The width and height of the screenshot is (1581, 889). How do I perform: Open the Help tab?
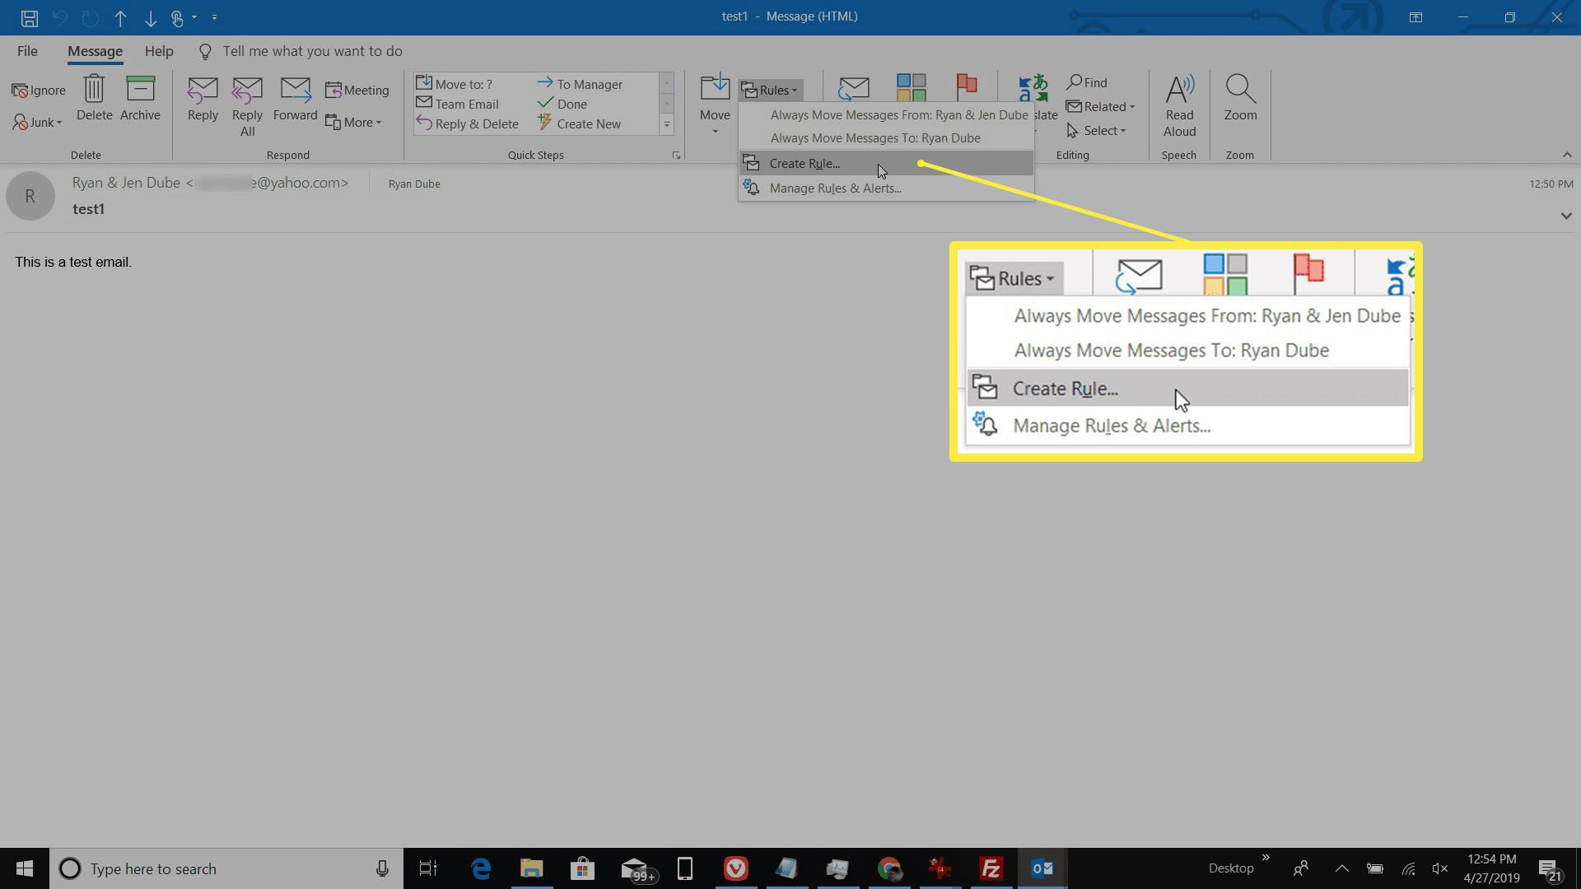159,51
